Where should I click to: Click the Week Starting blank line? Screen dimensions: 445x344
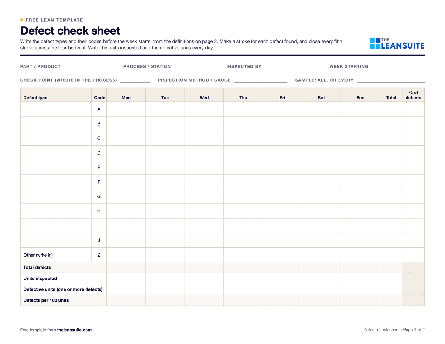point(398,67)
